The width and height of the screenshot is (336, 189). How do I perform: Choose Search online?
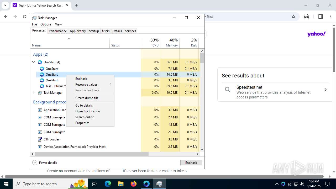pos(90,117)
